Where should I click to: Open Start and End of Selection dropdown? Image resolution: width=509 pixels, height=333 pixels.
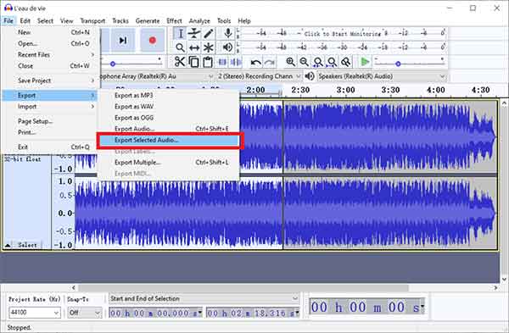tap(204, 298)
